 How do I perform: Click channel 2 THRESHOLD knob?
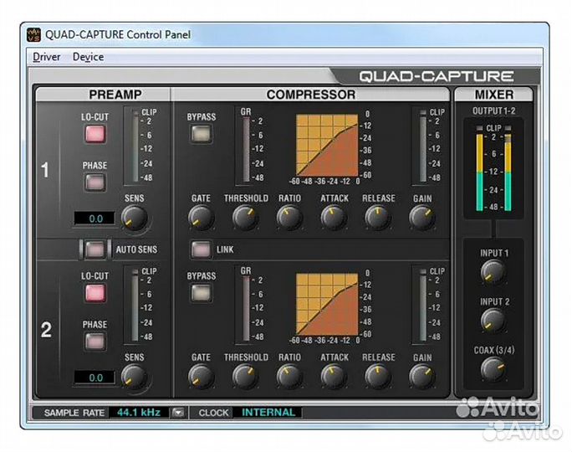[x=246, y=377]
